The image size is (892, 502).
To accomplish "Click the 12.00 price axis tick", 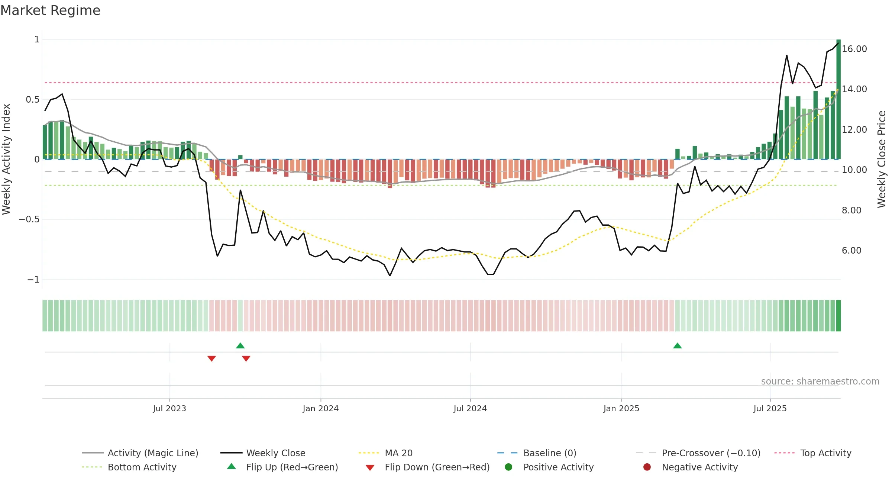I will 854,129.
